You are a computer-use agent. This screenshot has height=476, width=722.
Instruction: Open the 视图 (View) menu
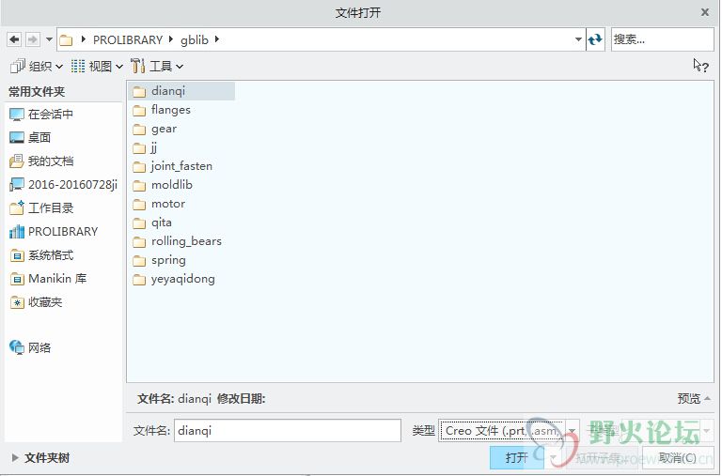(x=97, y=67)
